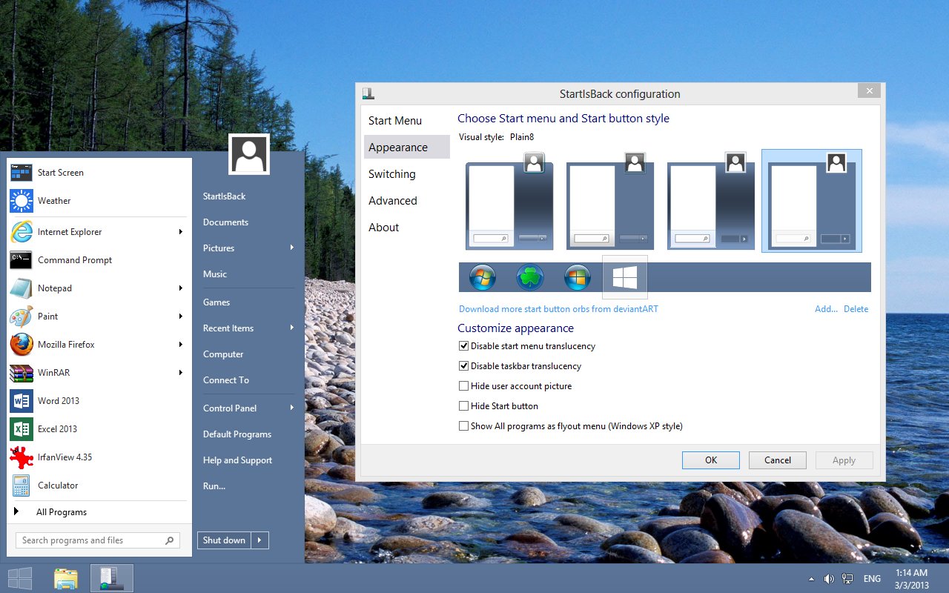This screenshot has height=593, width=949.
Task: Select the Windows 7 orb start button style
Action: [x=482, y=277]
